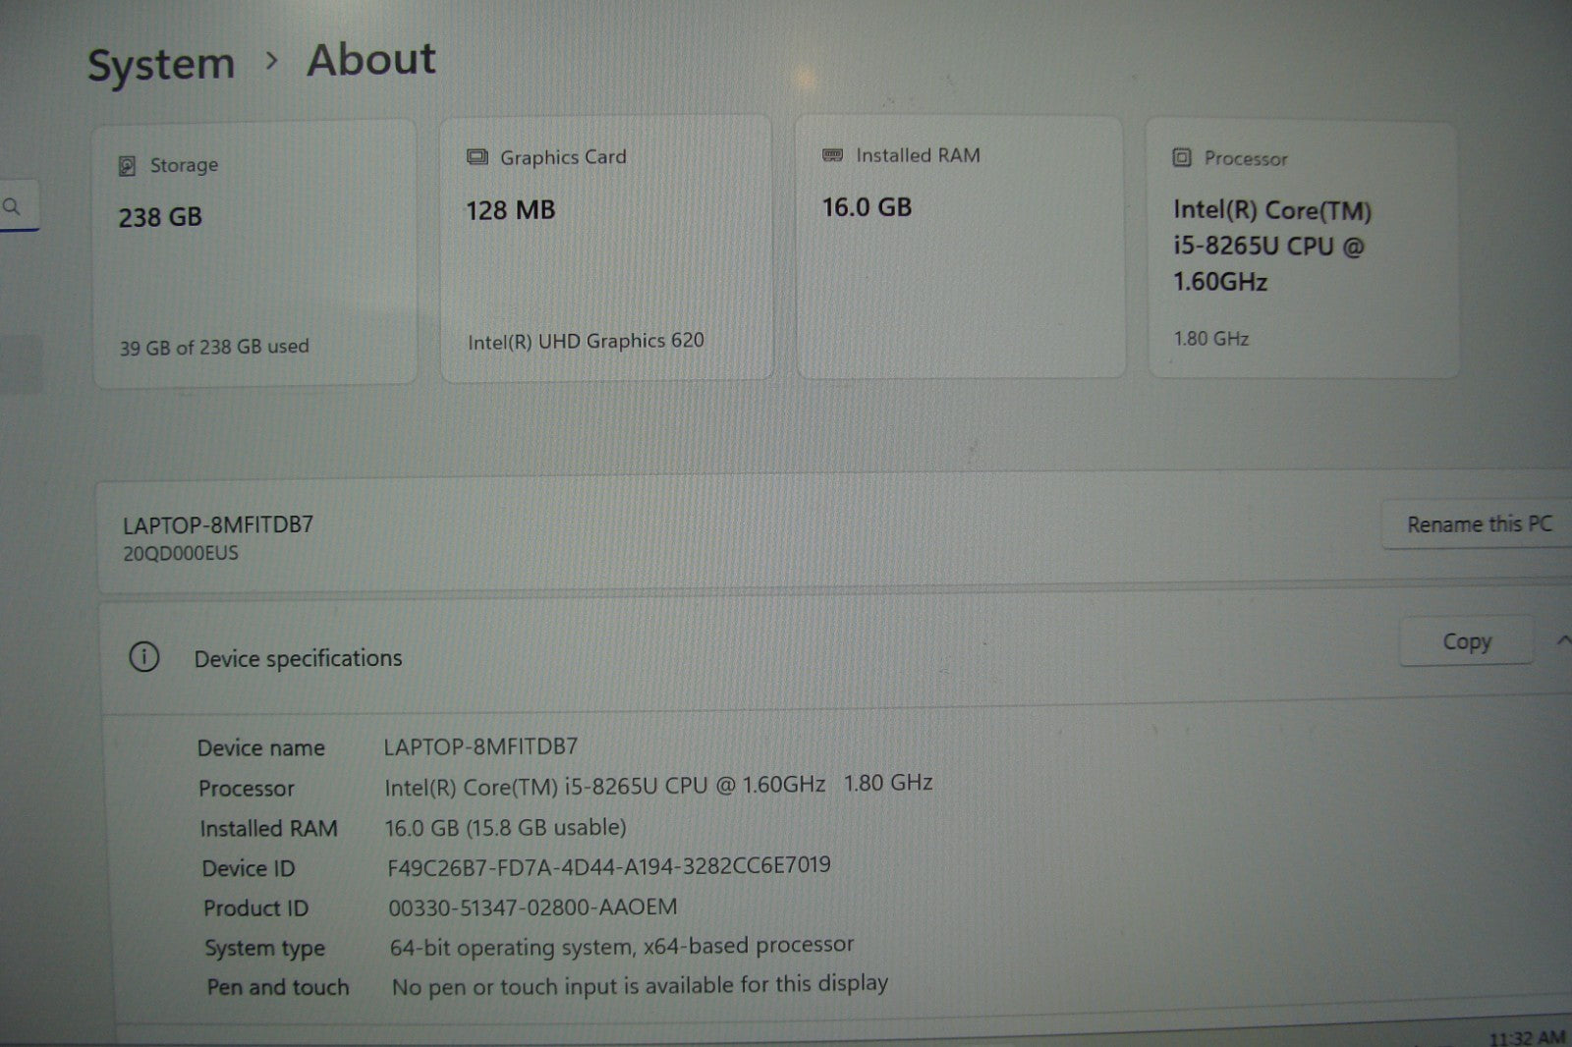Click the 1.80 GHz text in Processor card
The height and width of the screenshot is (1047, 1572).
(x=1210, y=339)
